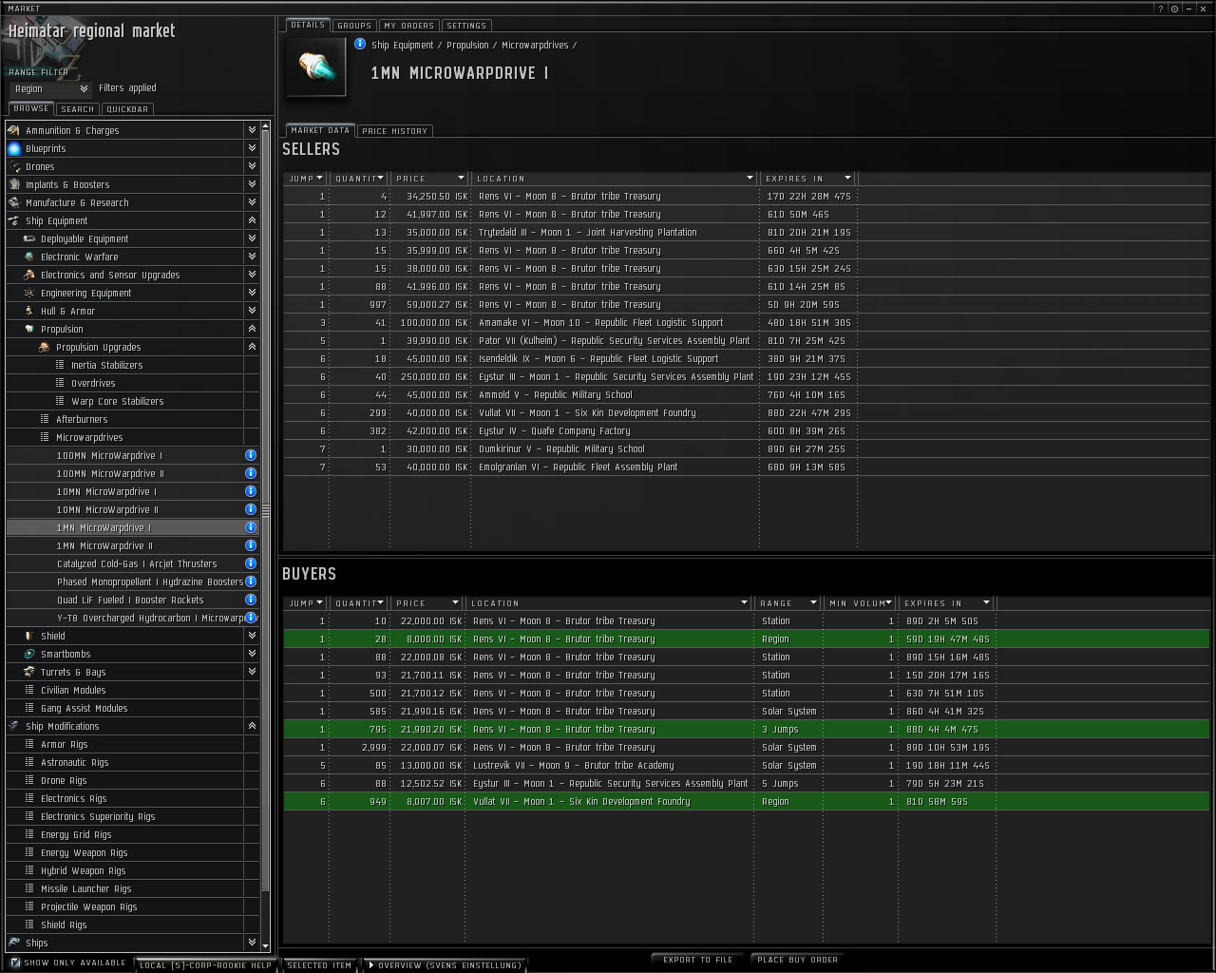Expand the Blueprints category

[x=252, y=148]
